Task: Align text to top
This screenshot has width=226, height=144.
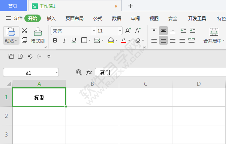Action: tap(154, 30)
